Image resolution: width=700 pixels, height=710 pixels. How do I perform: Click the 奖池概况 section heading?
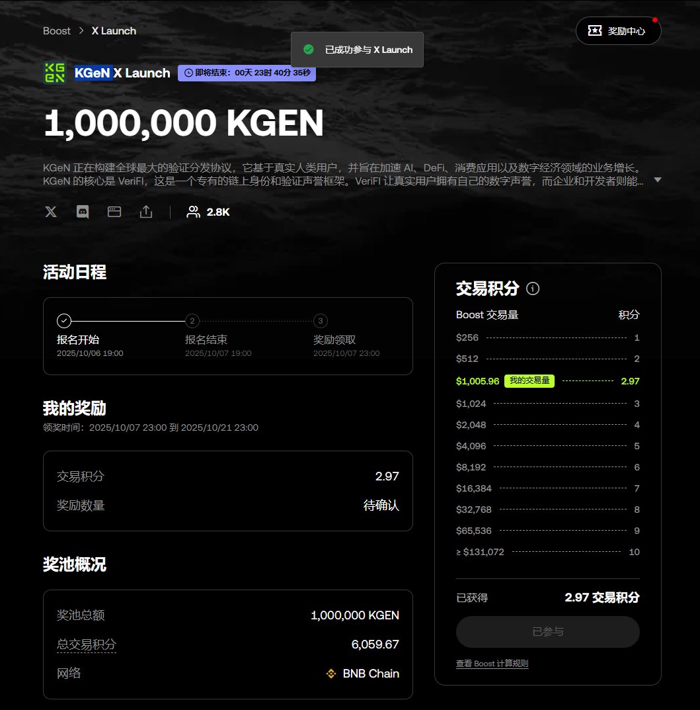coord(75,564)
